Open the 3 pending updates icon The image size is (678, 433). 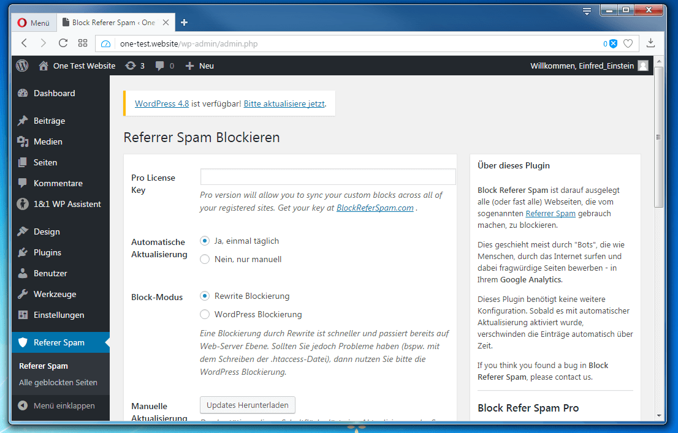135,66
